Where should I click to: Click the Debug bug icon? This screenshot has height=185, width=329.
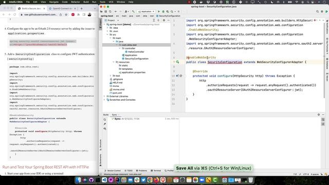tap(163, 11)
